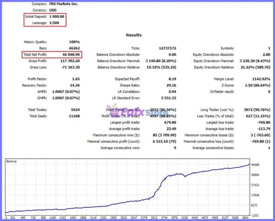Screen dimensions: 275x221
Task: Click the Initial Deposit value 1 000.00
Action: [57, 17]
